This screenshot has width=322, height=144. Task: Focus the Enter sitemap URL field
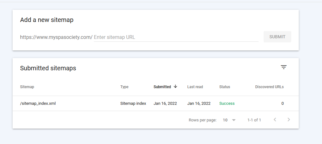coord(176,37)
